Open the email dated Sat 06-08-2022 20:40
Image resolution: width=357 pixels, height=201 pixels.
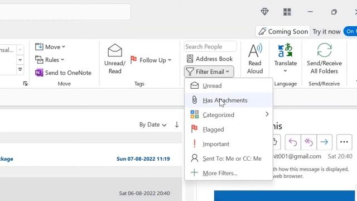click(x=91, y=189)
